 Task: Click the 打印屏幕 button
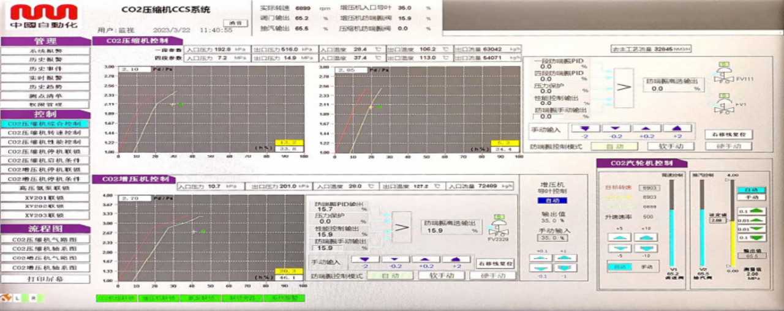pyautogui.click(x=45, y=279)
